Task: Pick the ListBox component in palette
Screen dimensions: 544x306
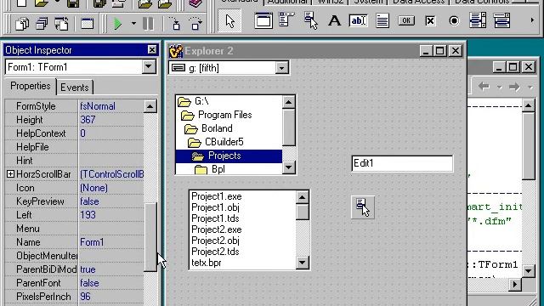Action: click(x=478, y=20)
